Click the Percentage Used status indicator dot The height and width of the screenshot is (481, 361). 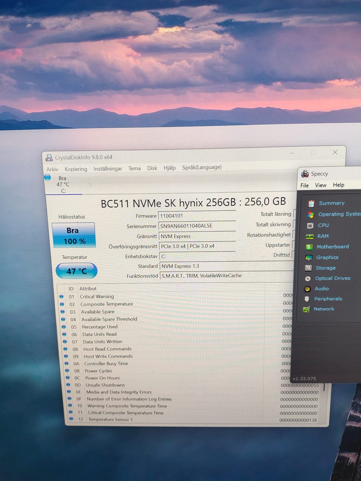[x=64, y=327]
